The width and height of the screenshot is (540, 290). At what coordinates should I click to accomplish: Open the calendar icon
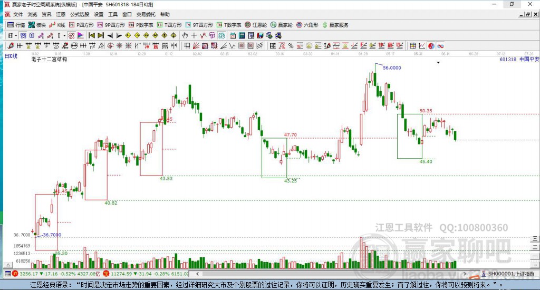pos(233,35)
